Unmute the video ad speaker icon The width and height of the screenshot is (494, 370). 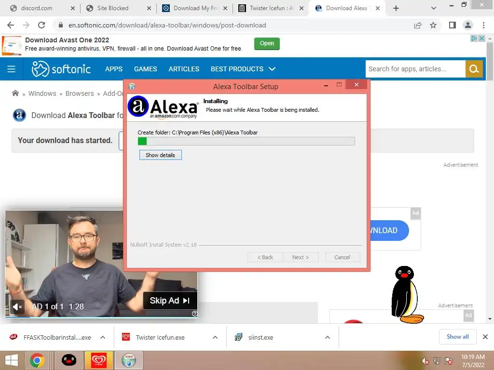pyautogui.click(x=17, y=306)
